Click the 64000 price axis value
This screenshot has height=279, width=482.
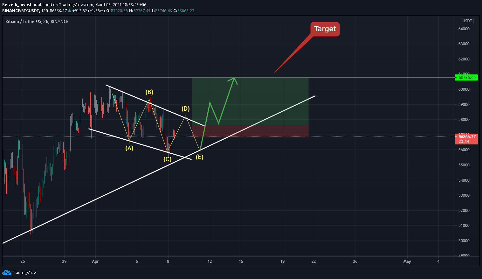point(464,29)
